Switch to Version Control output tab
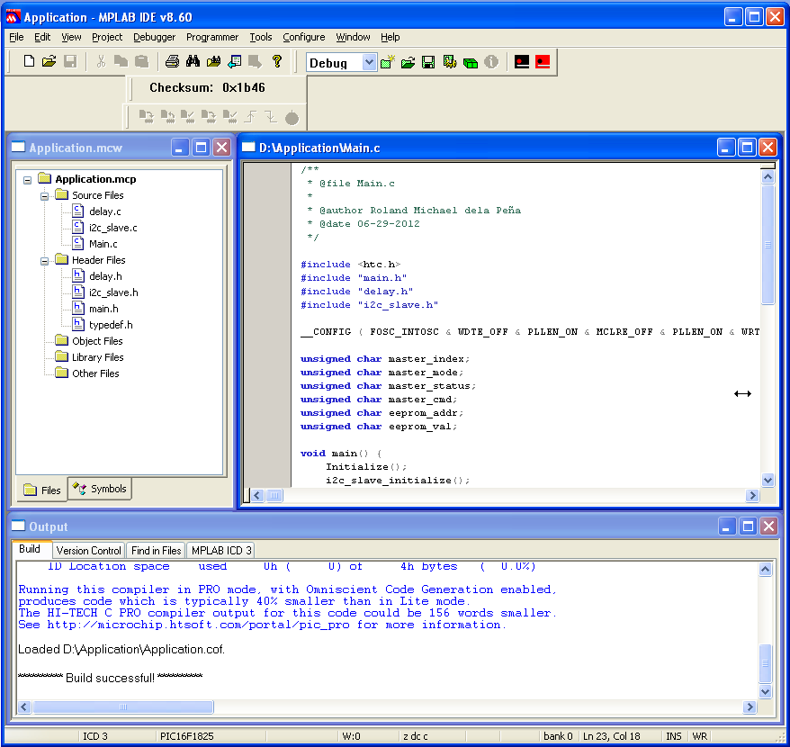 coord(88,551)
